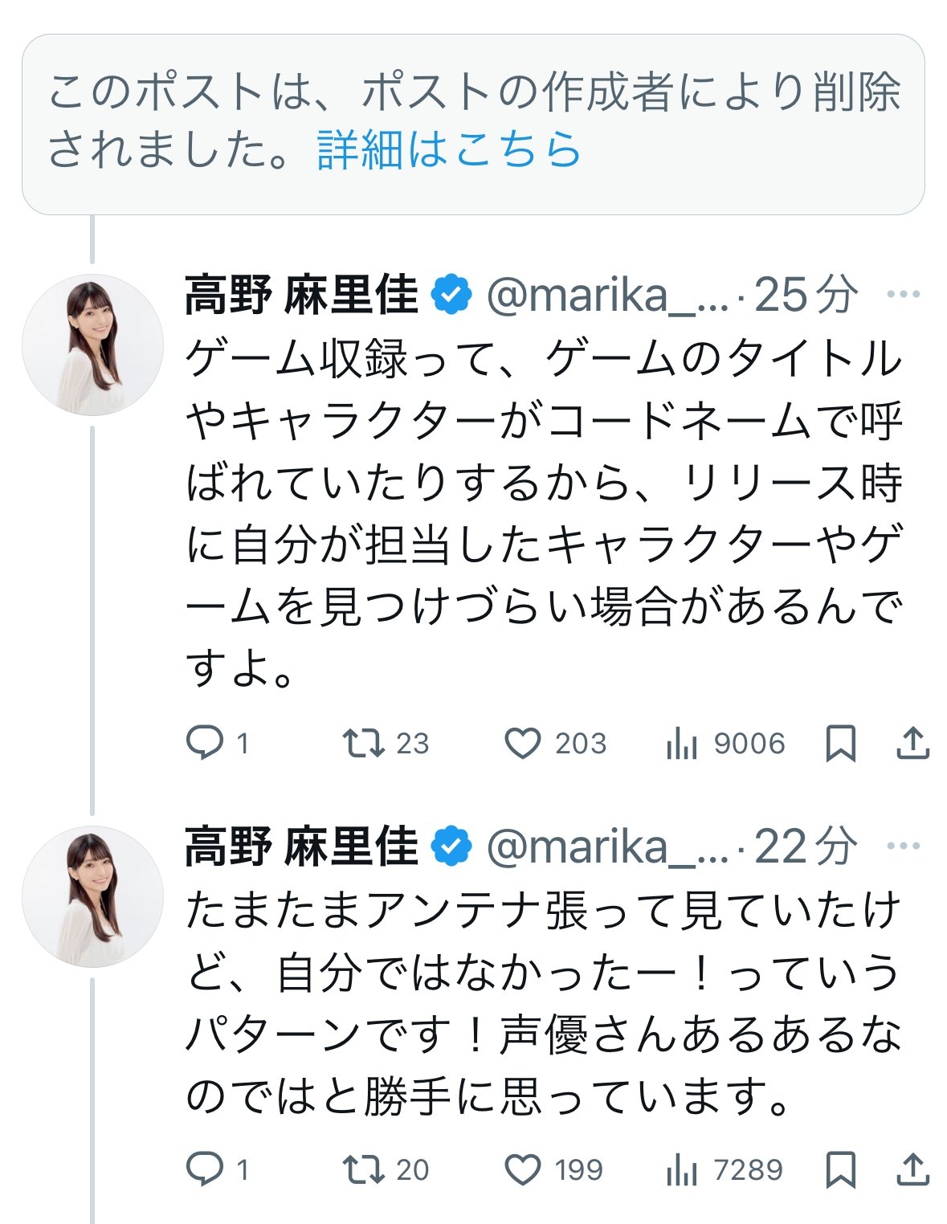
Task: Repost the post with 20 reposts
Action: point(363,1169)
